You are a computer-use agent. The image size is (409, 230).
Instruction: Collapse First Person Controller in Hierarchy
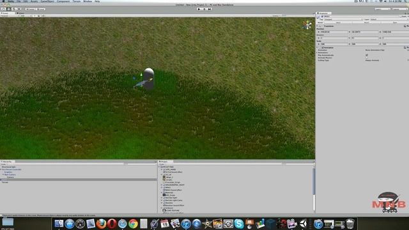pyautogui.click(x=1, y=169)
